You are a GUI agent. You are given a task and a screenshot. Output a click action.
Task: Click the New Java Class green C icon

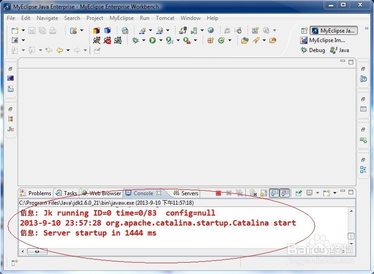(x=221, y=40)
